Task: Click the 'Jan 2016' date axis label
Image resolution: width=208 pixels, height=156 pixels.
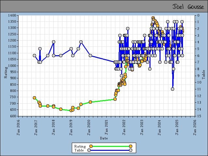Action: pyautogui.click(x=18, y=127)
